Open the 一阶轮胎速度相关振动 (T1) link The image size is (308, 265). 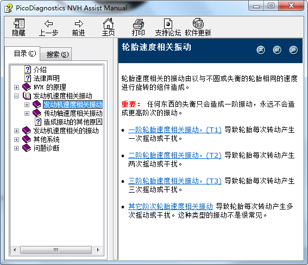pos(174,130)
